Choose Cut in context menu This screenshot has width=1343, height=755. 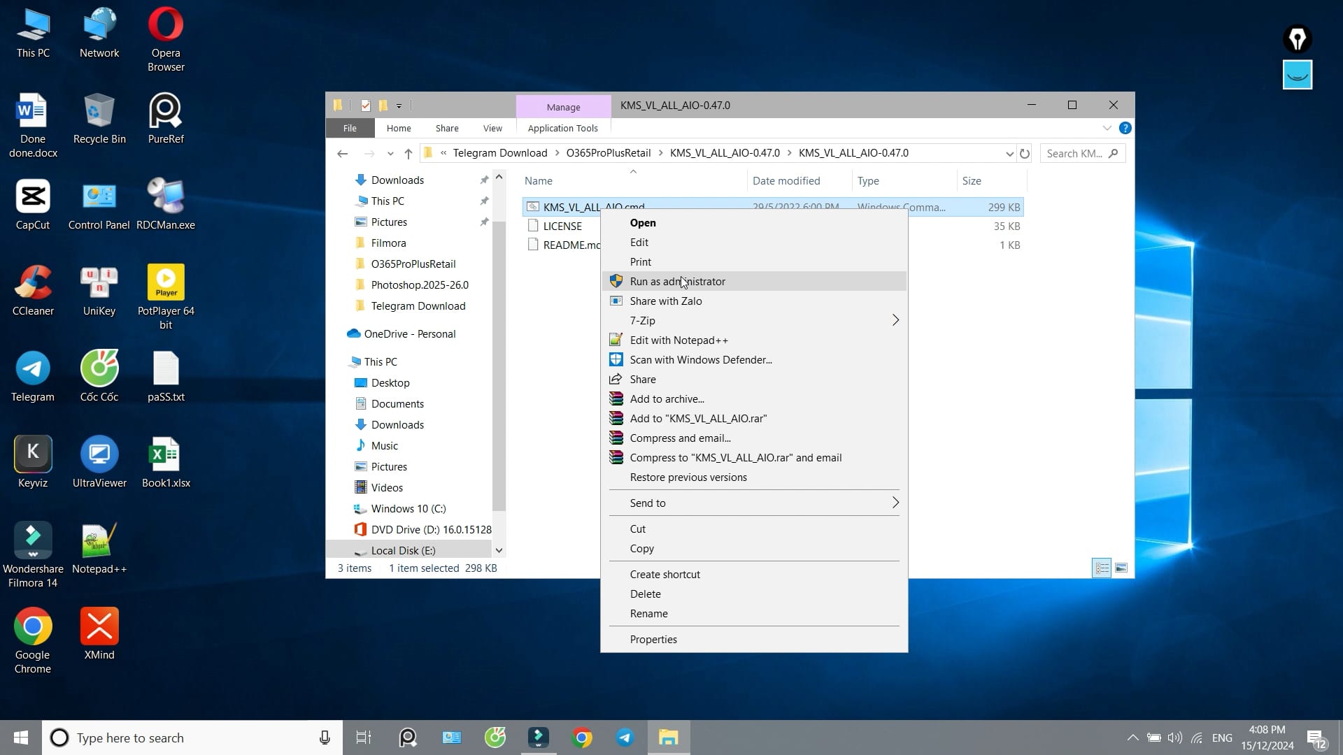tap(754, 528)
